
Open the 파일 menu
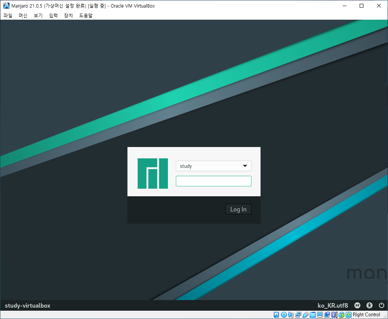click(x=8, y=16)
